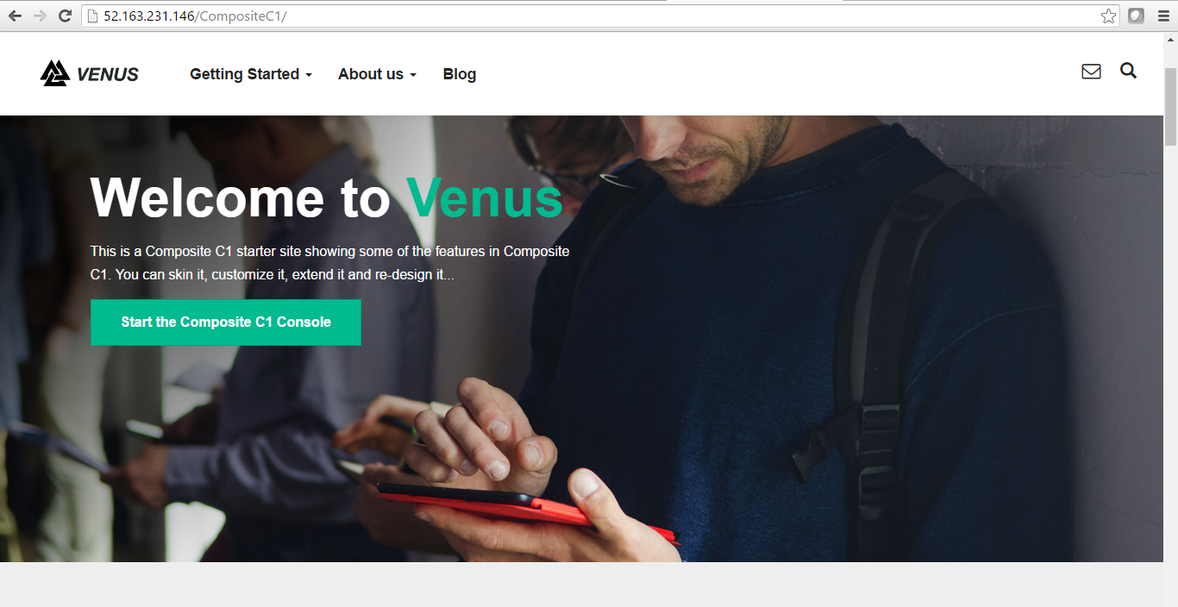1178x607 pixels.
Task: Bookmark this page with the star icon
Action: (1108, 16)
